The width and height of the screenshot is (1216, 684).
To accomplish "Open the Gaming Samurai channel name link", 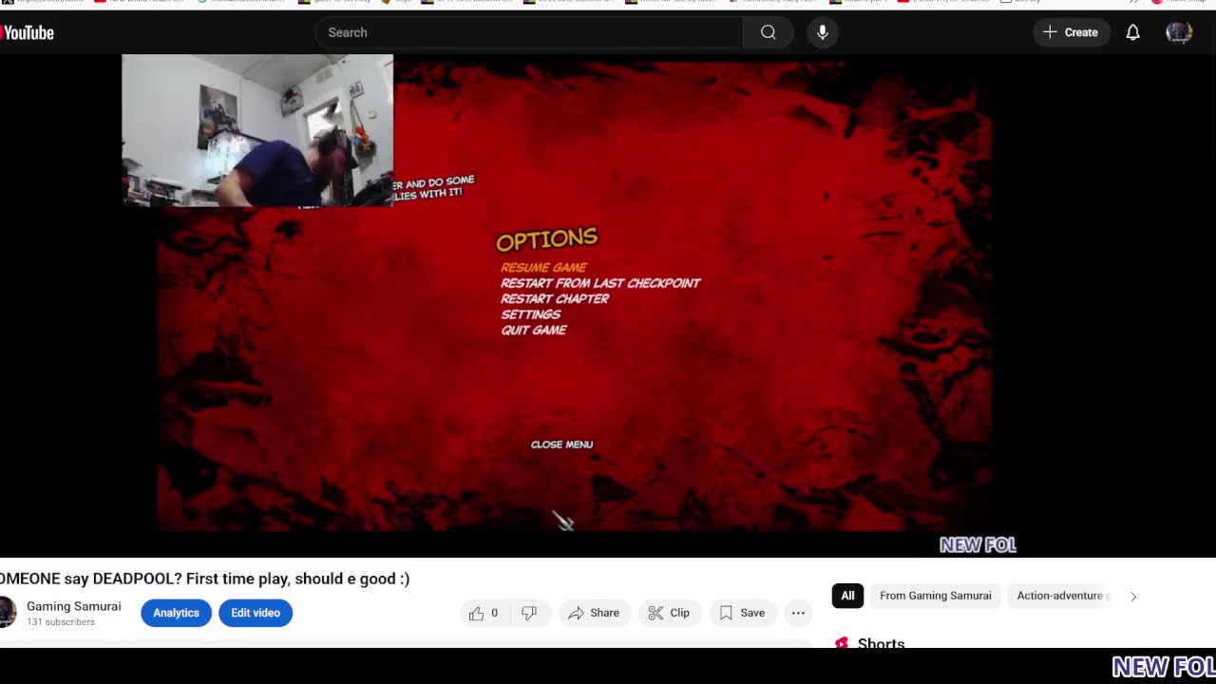I will (74, 606).
